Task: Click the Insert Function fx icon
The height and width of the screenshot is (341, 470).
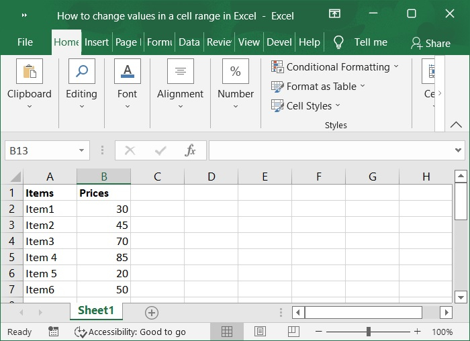Action: coord(191,150)
